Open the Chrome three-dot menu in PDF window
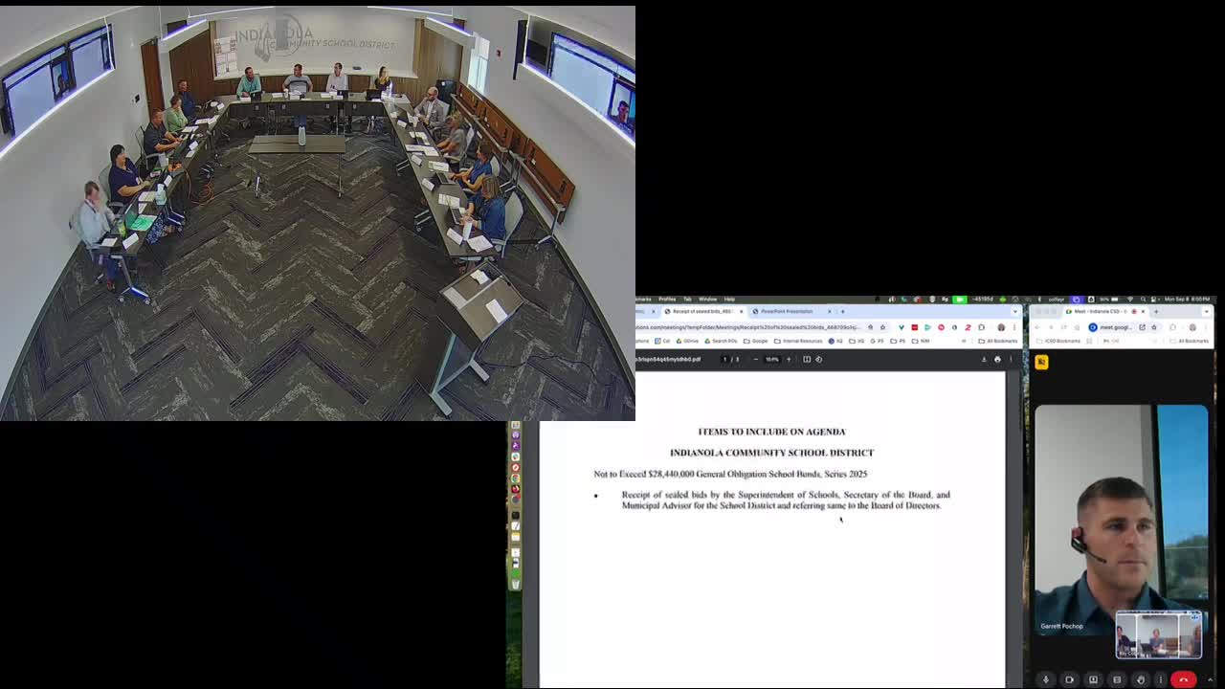1225x689 pixels. (1014, 327)
